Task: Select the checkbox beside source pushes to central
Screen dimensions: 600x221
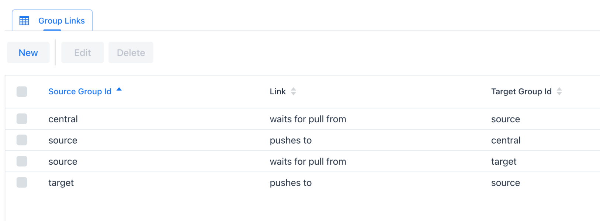Action: (x=22, y=140)
